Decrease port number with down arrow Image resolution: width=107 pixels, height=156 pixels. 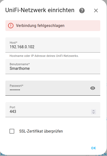pyautogui.click(x=94, y=113)
